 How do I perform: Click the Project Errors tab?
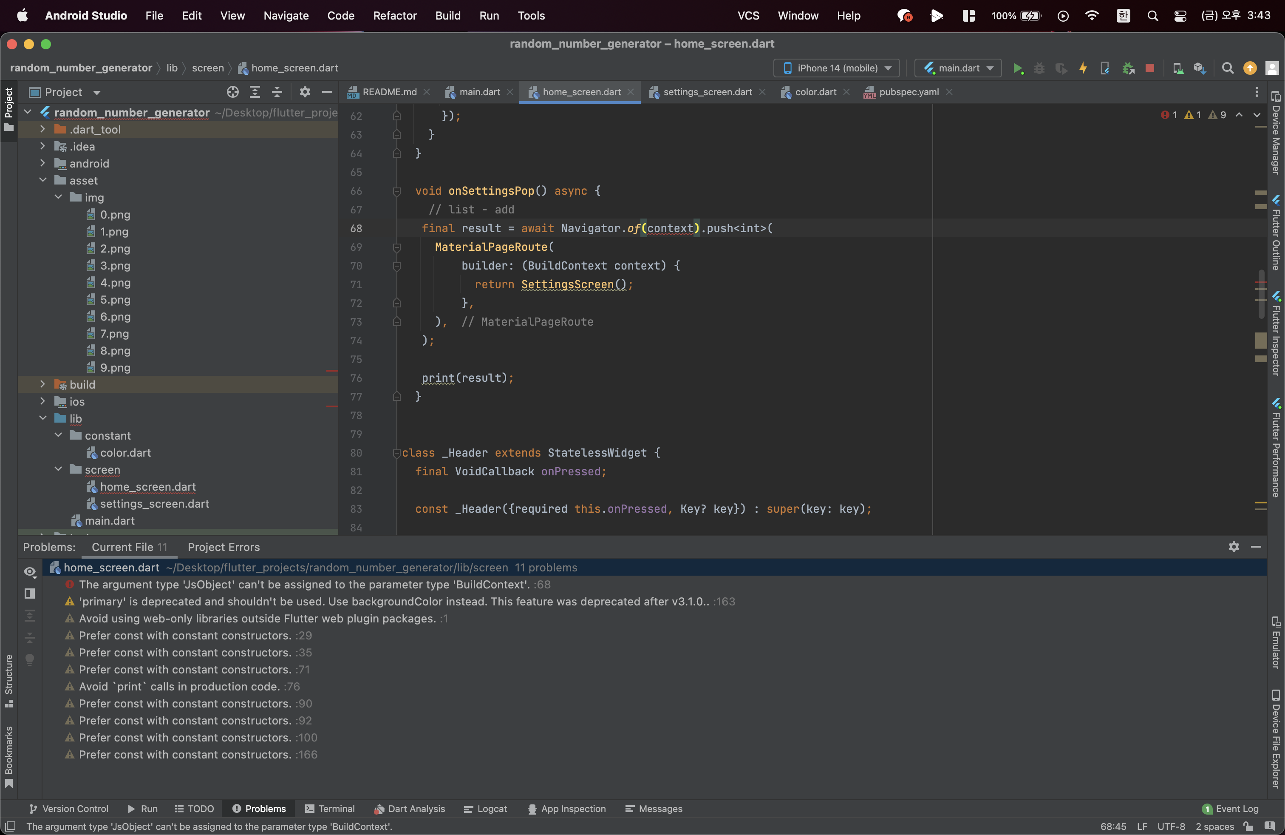pyautogui.click(x=224, y=547)
